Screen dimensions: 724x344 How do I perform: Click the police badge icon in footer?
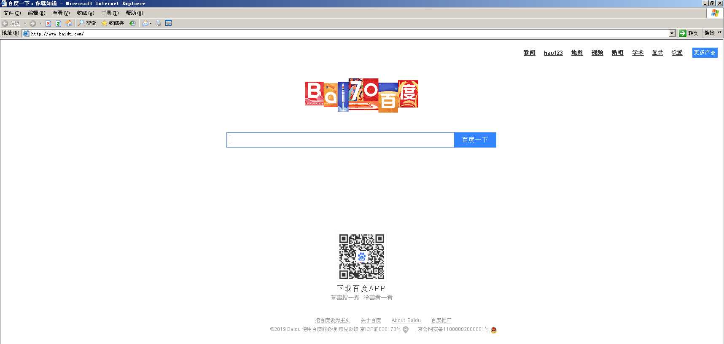click(x=494, y=330)
